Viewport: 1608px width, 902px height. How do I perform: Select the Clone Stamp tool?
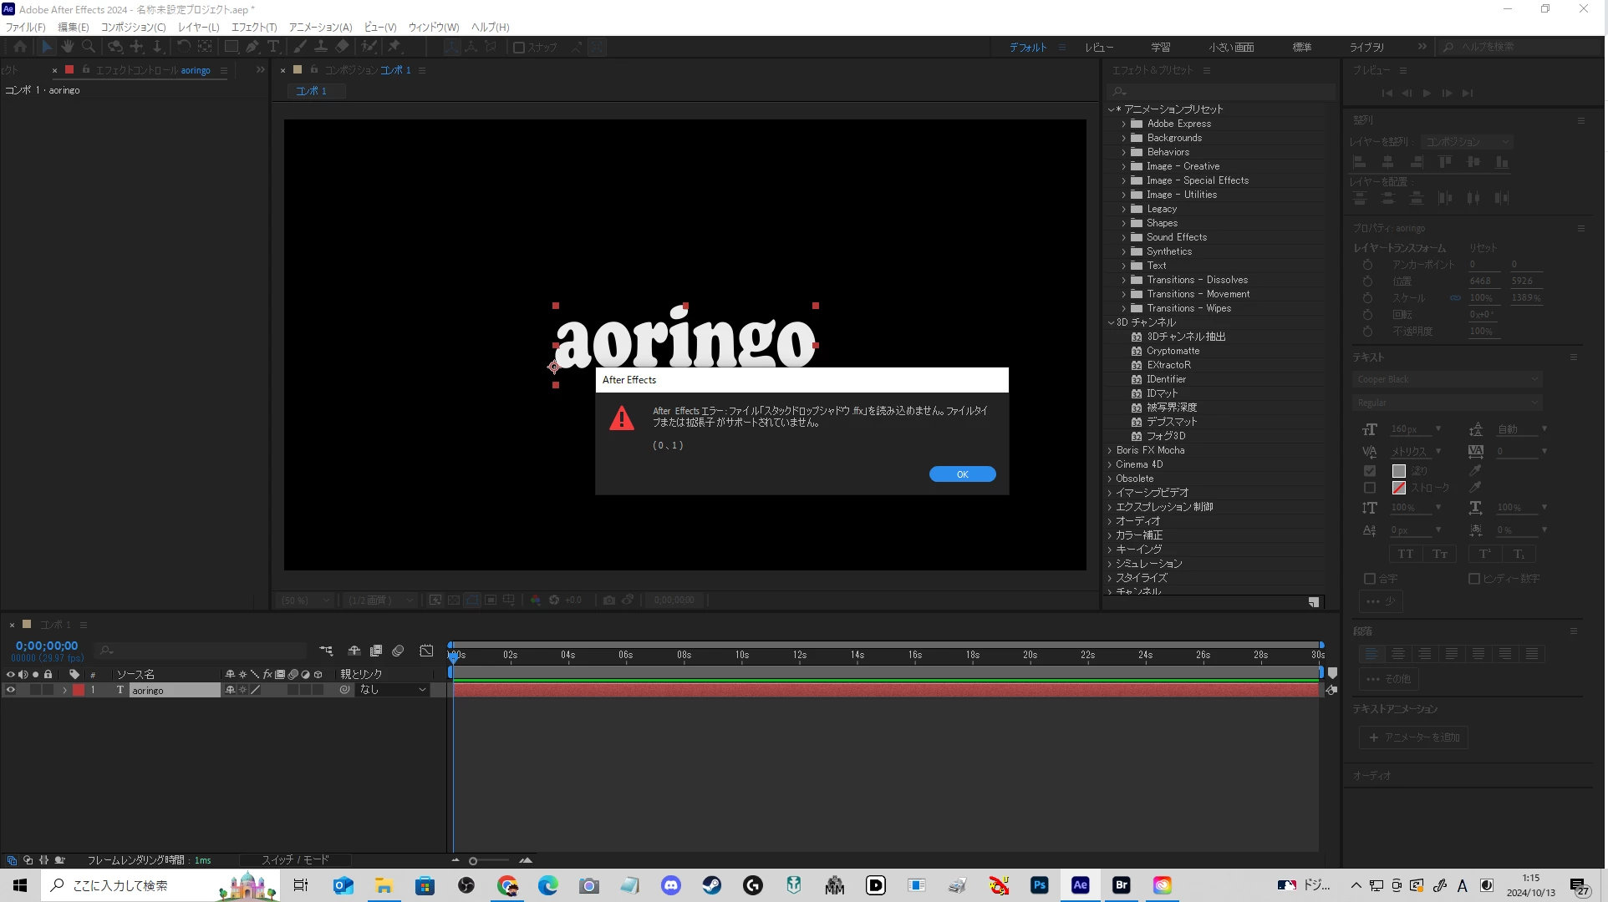click(x=321, y=47)
